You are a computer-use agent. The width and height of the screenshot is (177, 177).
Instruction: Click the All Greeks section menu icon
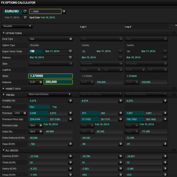point(174,150)
